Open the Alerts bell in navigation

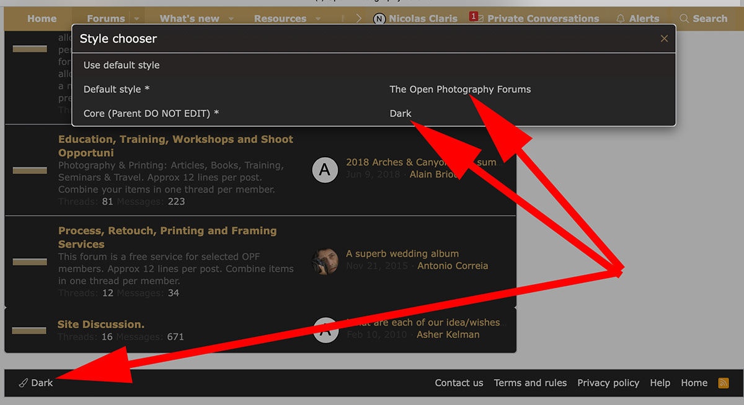638,19
